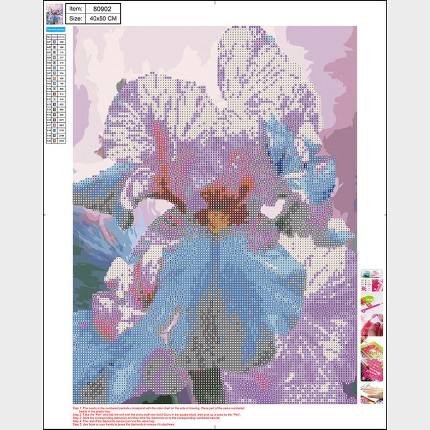Click DMC number in the A20 row
Viewport: 430px width, 430px height.
pos(62,141)
